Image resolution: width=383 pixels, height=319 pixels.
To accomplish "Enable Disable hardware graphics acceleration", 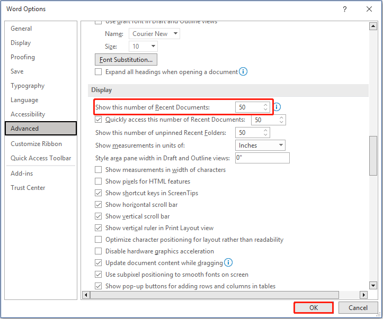I will pos(98,251).
